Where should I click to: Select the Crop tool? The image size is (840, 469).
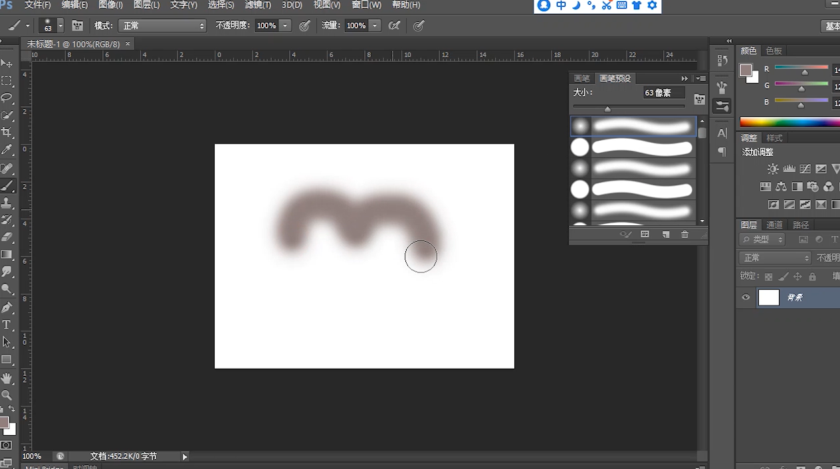(7, 132)
